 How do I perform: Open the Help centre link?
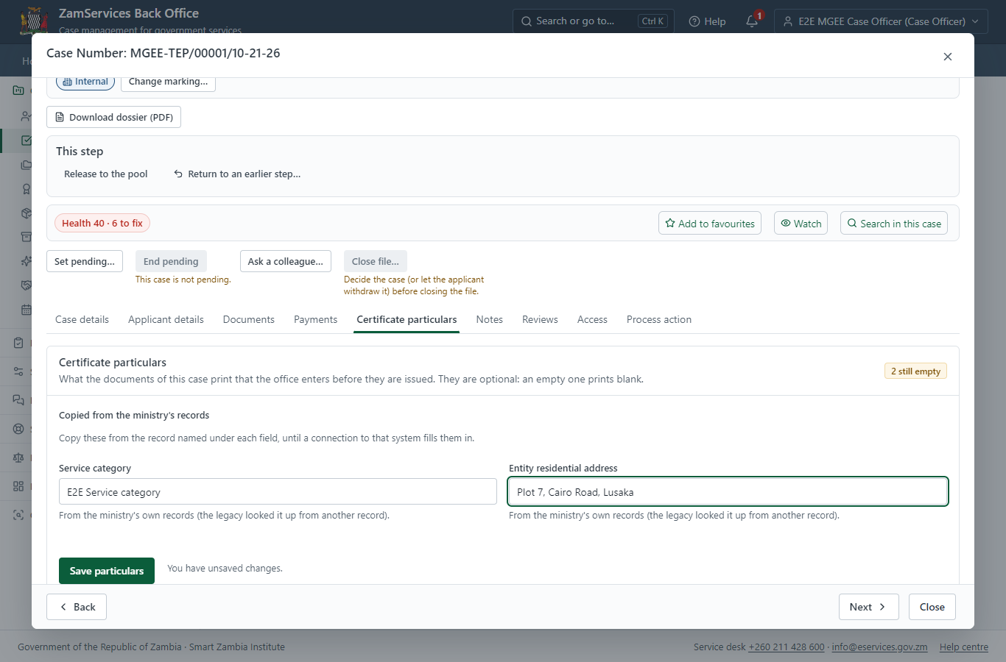click(964, 647)
